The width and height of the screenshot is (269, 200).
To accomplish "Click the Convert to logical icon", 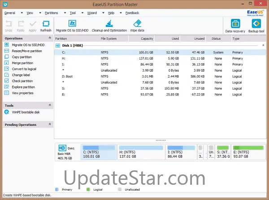I will pyautogui.click(x=7, y=69).
